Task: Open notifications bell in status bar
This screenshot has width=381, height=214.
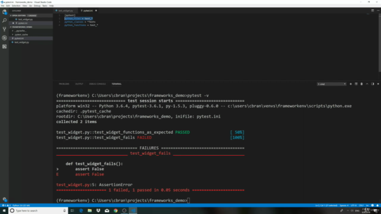Action: tap(377, 206)
